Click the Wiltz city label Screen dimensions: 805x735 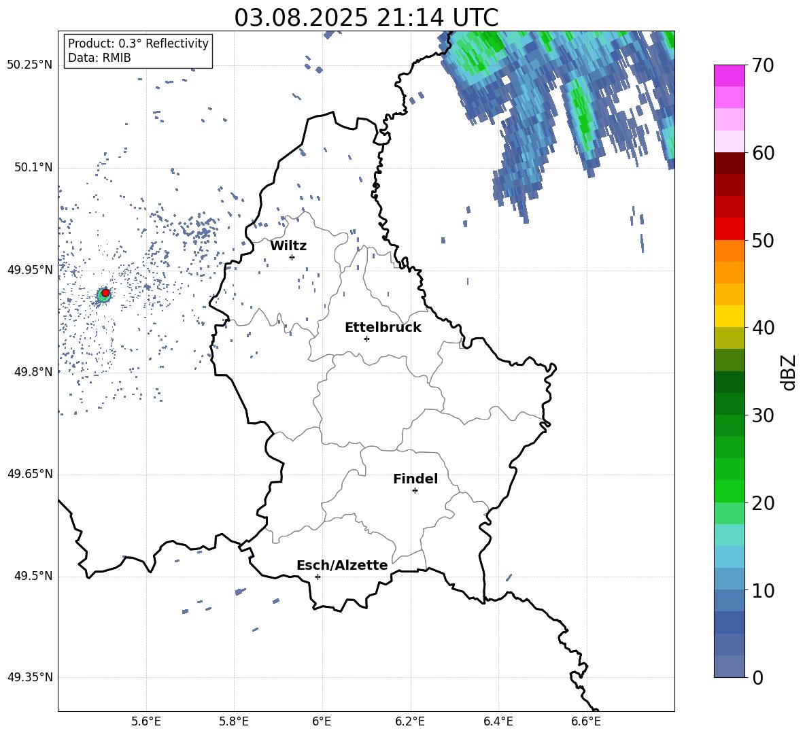[288, 246]
